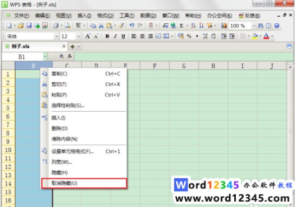The height and width of the screenshot is (207, 295).
Task: Apply percent style to cells
Action: [x=189, y=36]
